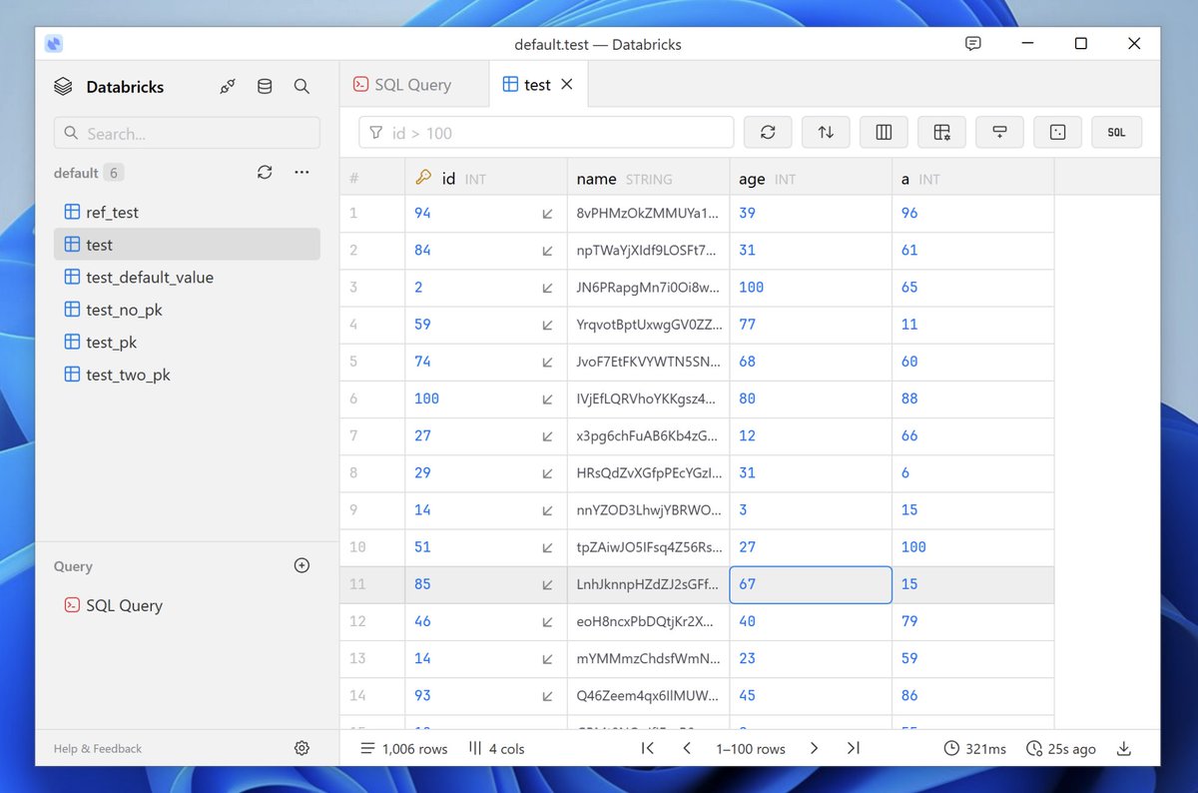Click the SQL toolbar button
Viewport: 1198px width, 793px height.
click(1117, 132)
